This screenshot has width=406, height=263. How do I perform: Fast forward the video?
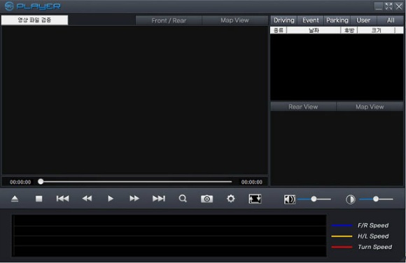(x=134, y=199)
